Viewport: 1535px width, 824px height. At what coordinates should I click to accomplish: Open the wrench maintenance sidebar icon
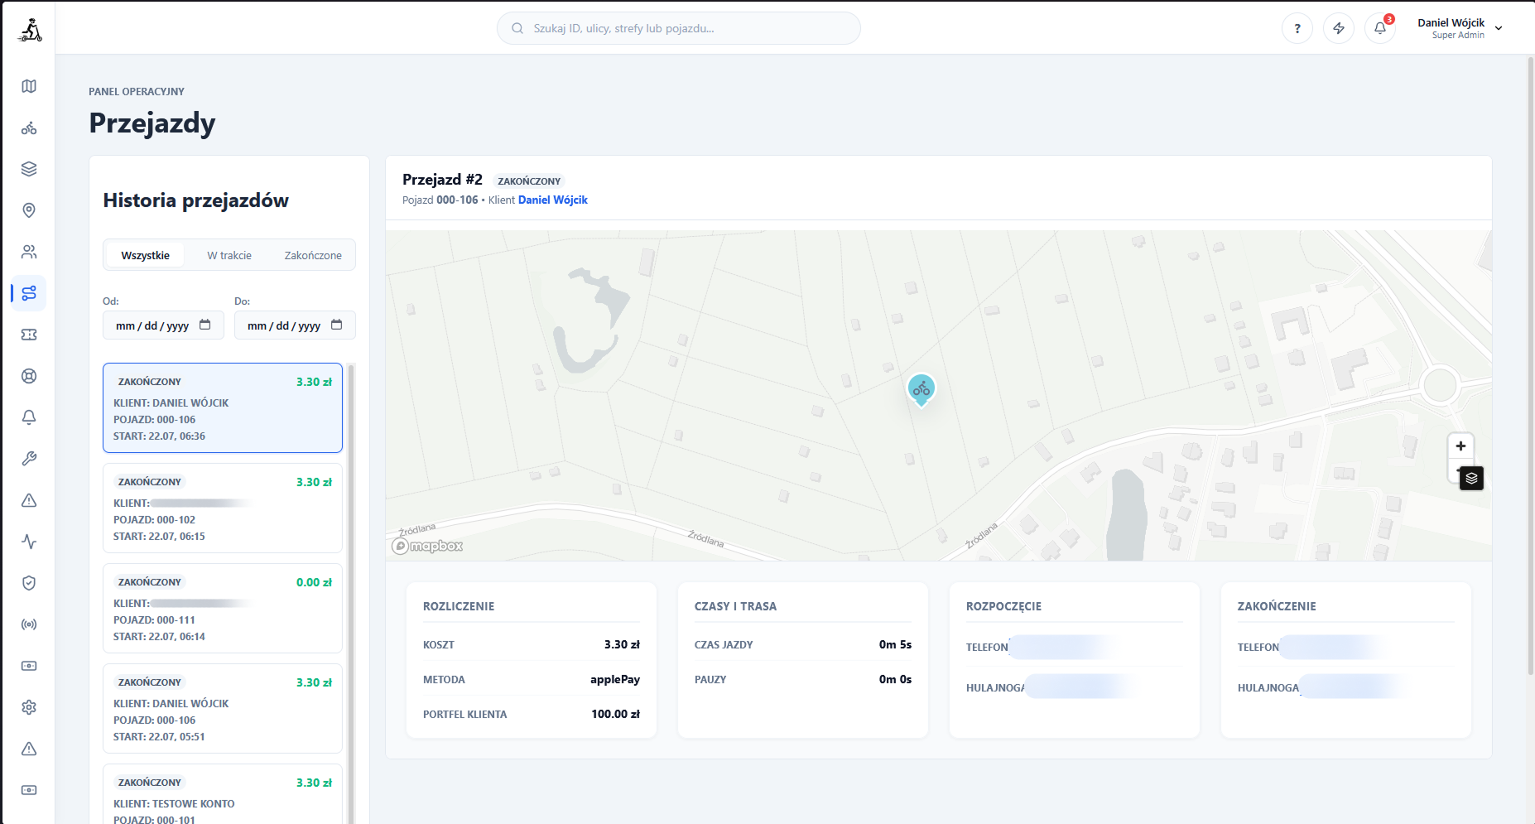(x=29, y=459)
